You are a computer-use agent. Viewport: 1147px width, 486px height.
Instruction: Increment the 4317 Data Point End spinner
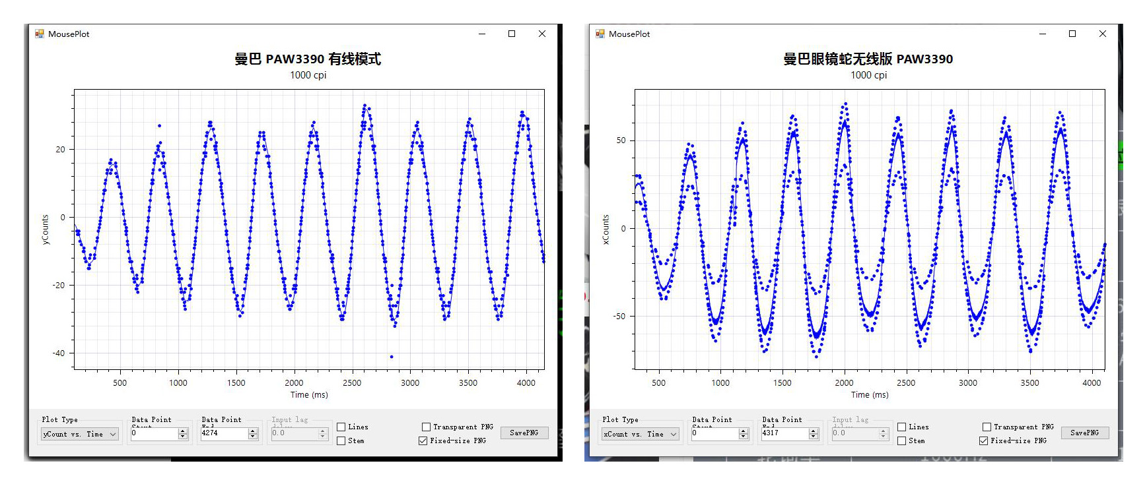814,431
